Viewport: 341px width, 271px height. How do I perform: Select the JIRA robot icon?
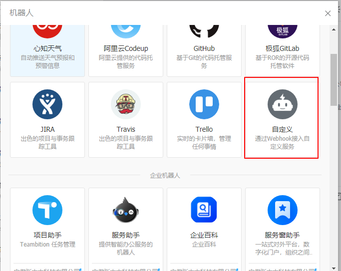coord(47,104)
